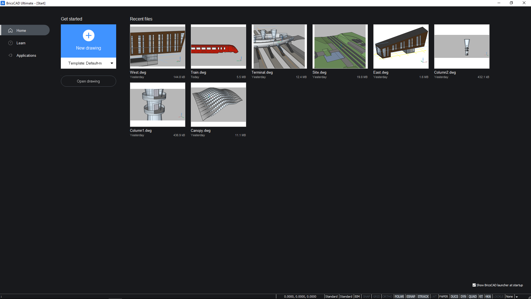Toggle POLAR in status bar
The image size is (531, 299).
pos(399,297)
